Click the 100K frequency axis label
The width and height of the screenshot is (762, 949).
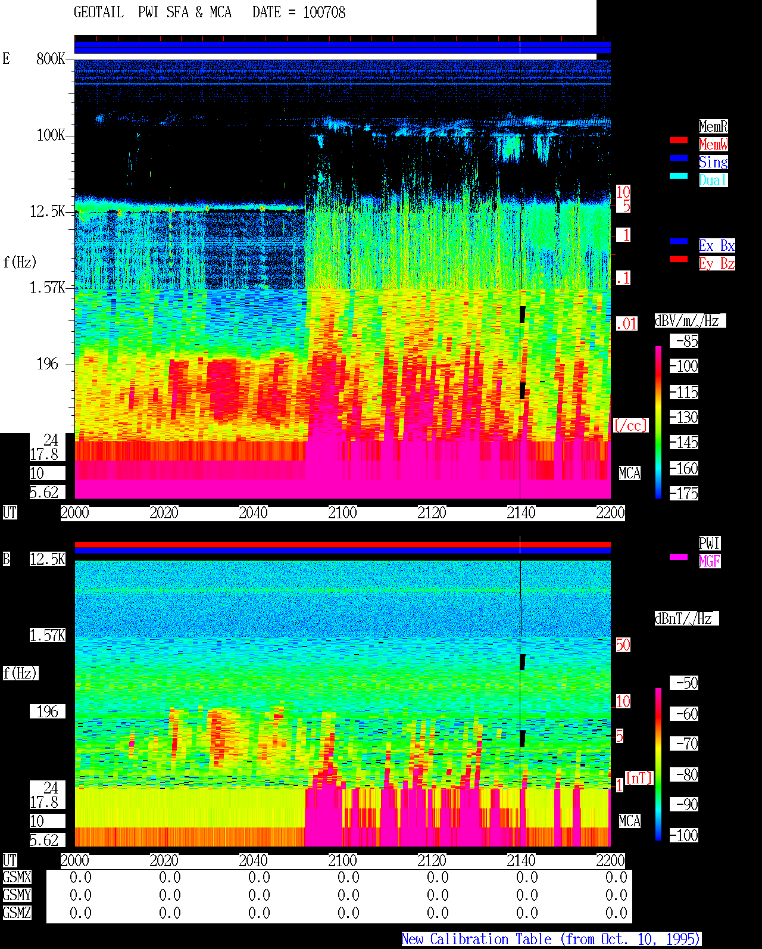pyautogui.click(x=51, y=135)
